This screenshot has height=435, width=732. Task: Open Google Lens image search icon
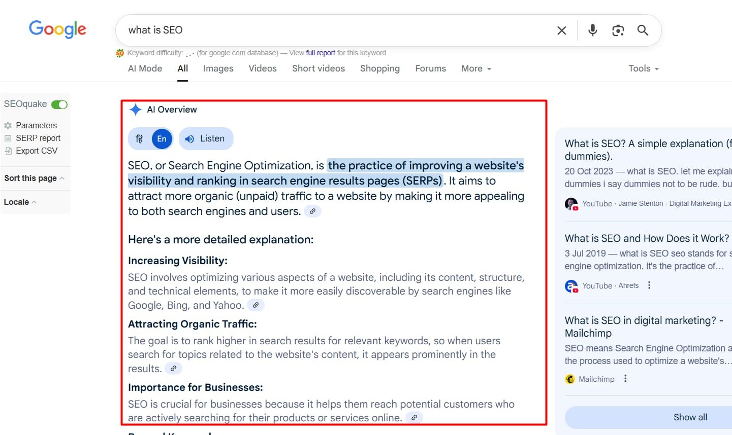tap(618, 30)
